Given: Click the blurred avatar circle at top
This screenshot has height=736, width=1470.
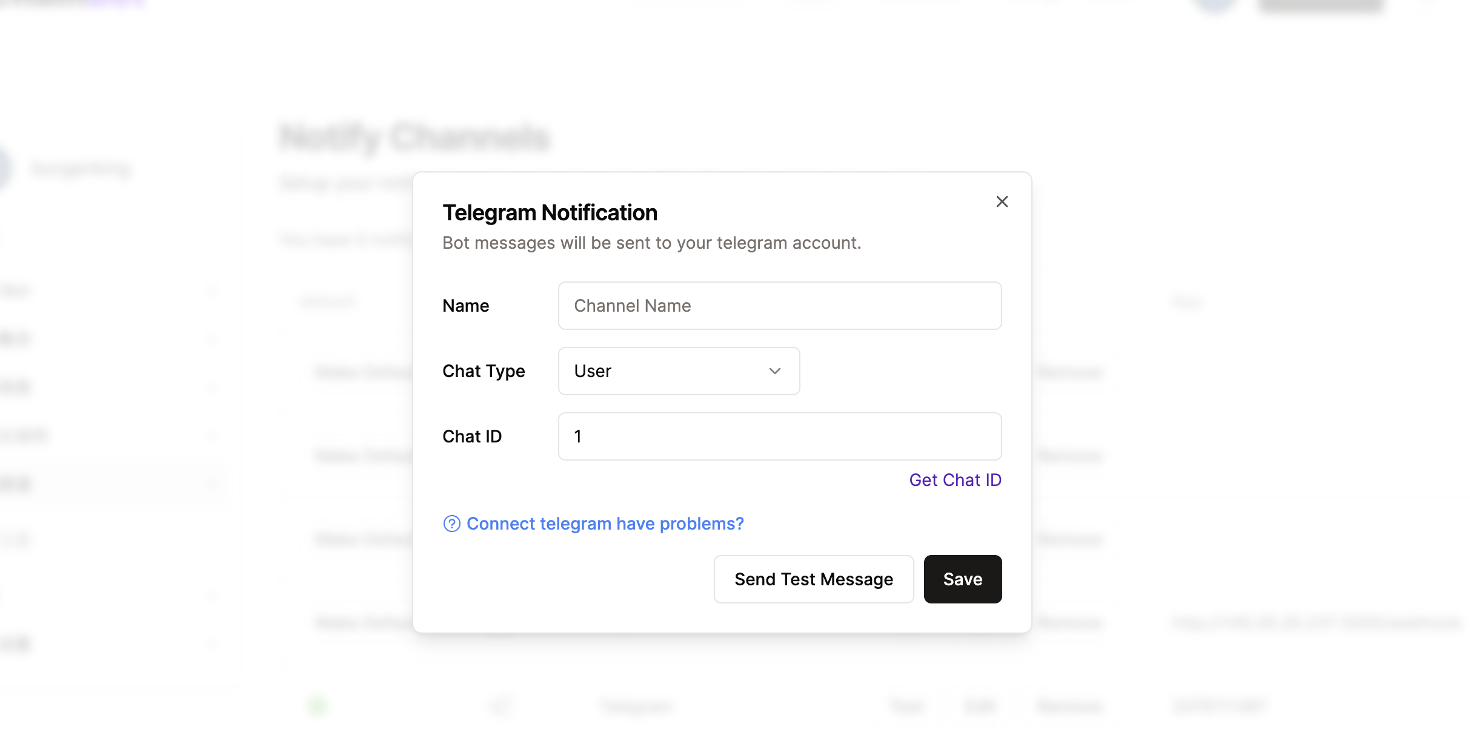Looking at the screenshot, I should (x=1214, y=5).
